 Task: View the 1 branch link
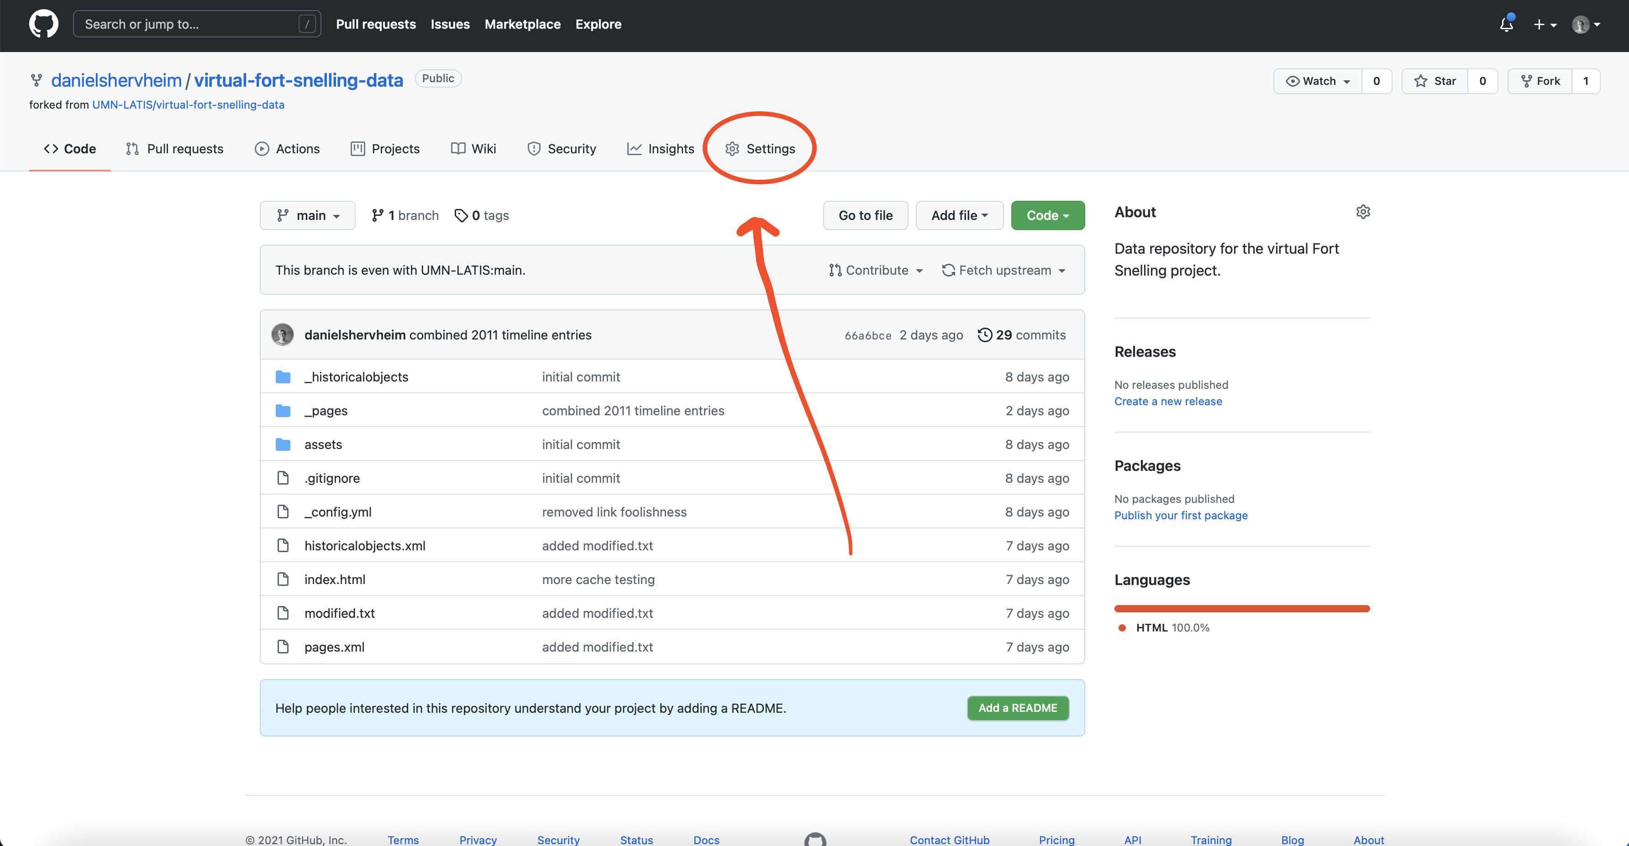405,215
